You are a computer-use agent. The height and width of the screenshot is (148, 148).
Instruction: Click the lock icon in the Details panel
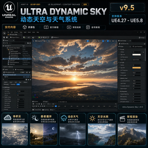click(30, 72)
